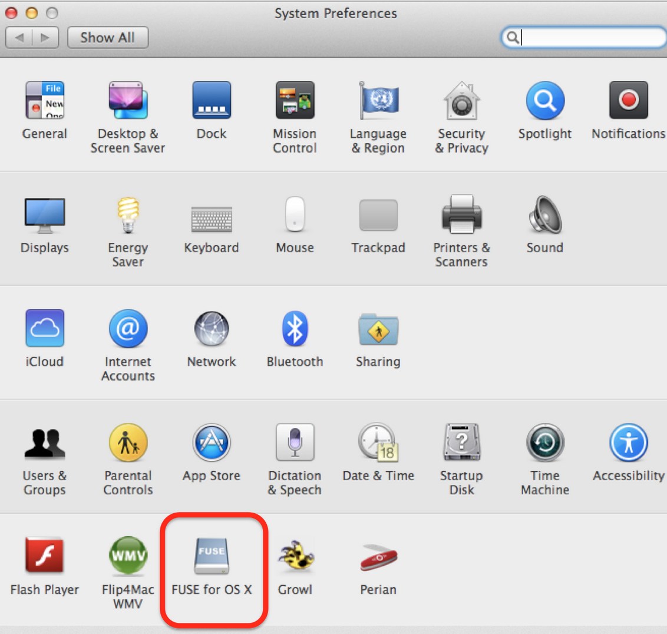This screenshot has width=667, height=634.
Task: Open Parental Controls preferences
Action: click(x=128, y=443)
